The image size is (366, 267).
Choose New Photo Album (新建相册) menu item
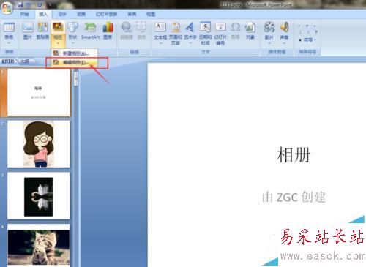75,53
